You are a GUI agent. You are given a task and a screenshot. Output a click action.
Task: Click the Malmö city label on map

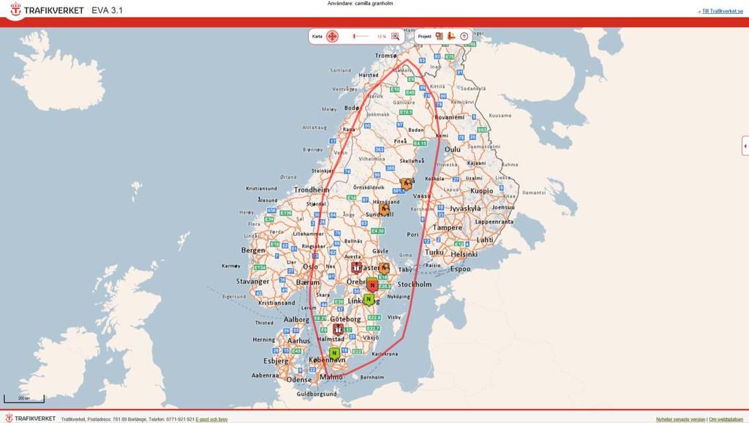[x=331, y=377]
